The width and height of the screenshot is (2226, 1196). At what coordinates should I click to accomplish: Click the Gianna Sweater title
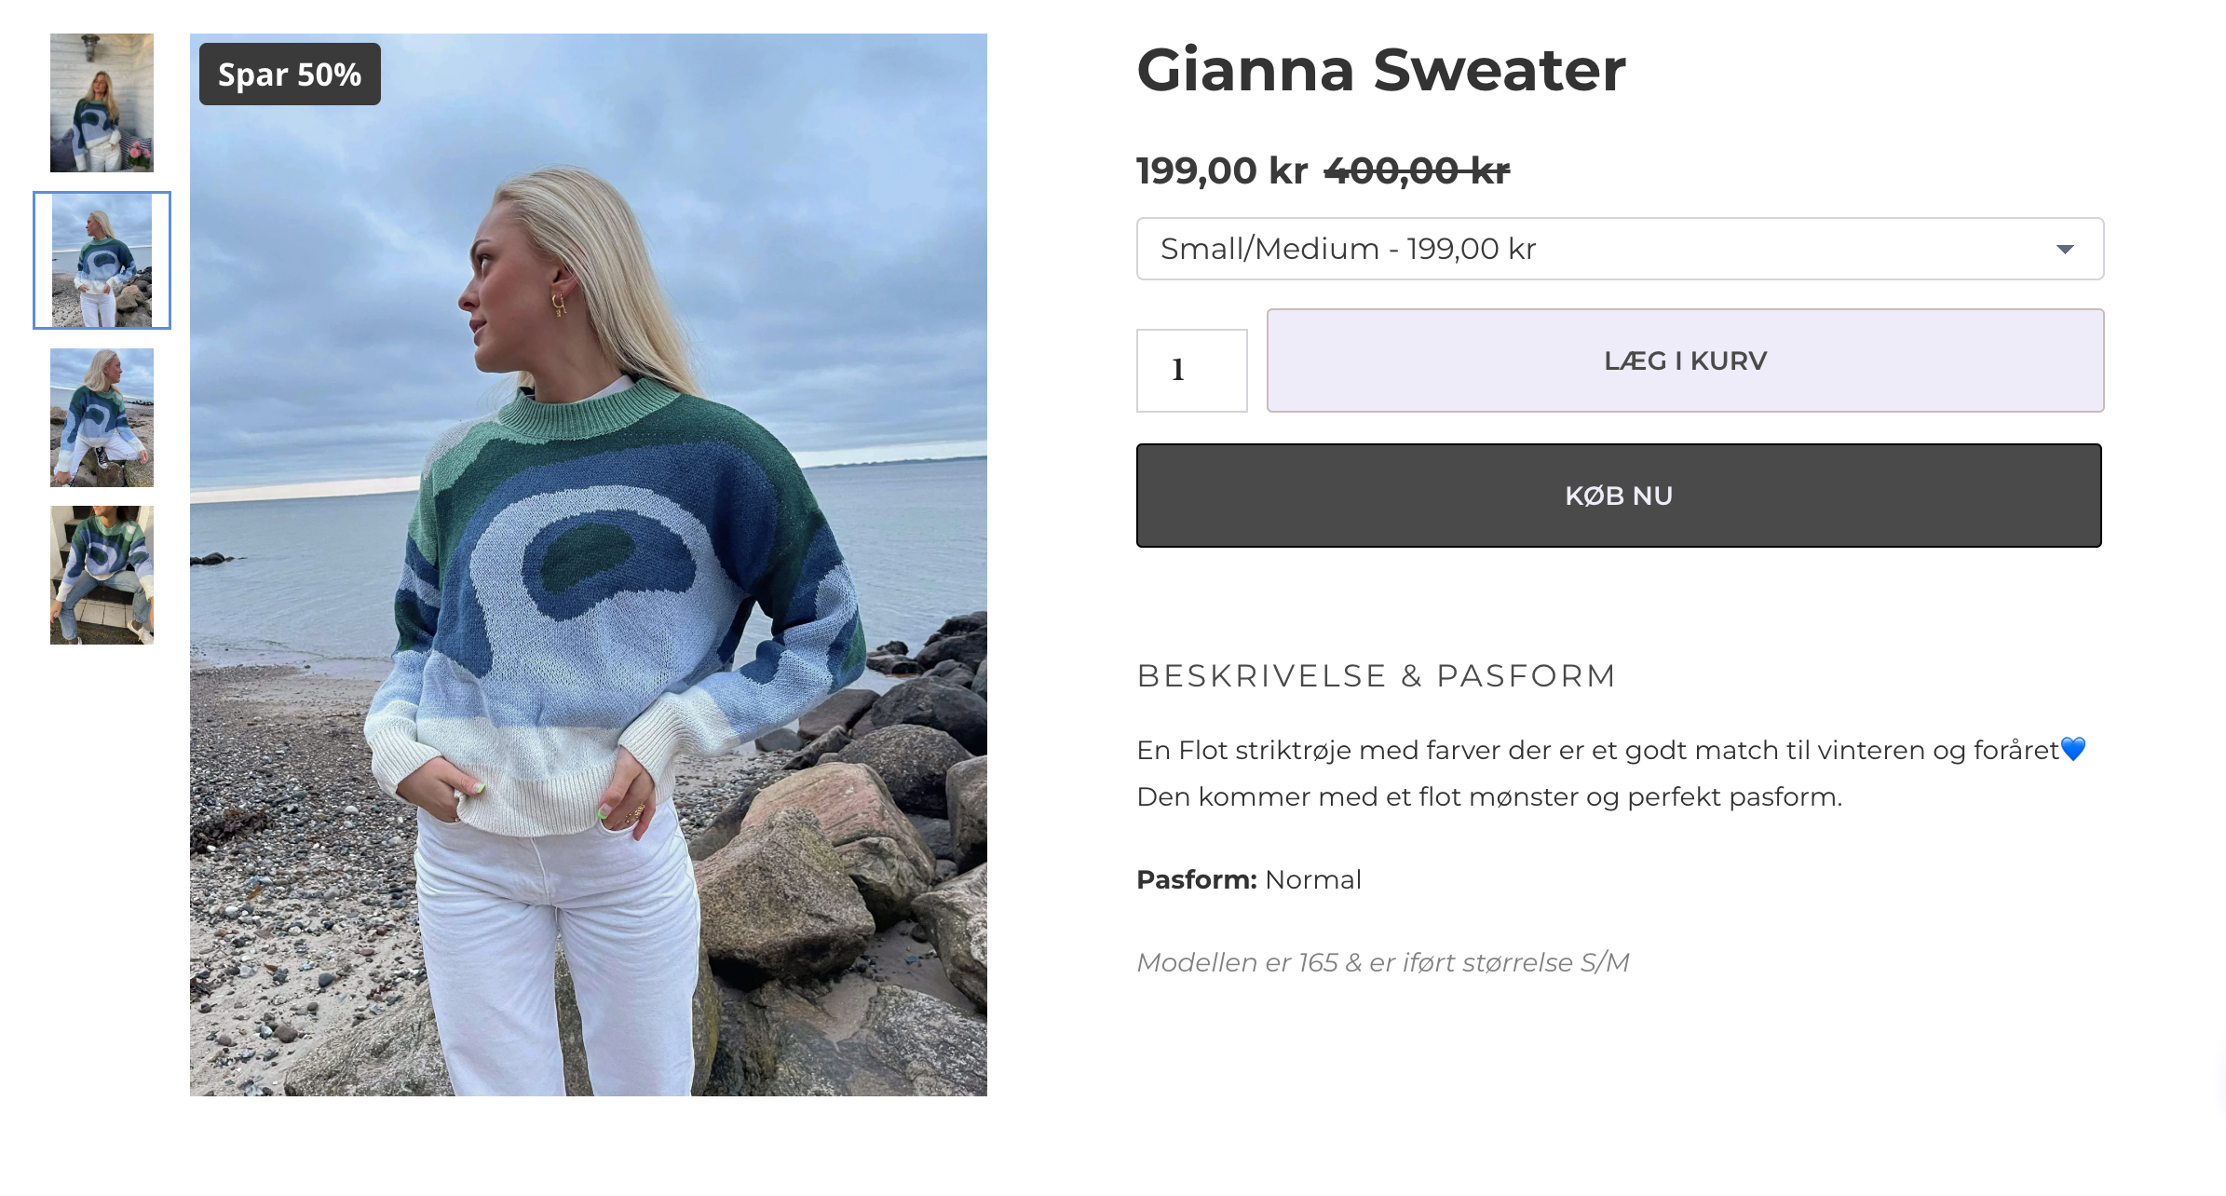[1381, 70]
